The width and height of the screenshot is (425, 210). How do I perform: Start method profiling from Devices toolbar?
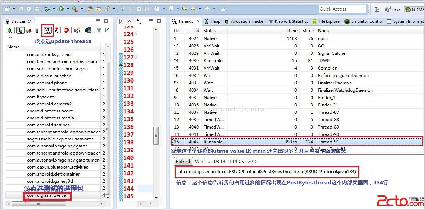(56, 30)
